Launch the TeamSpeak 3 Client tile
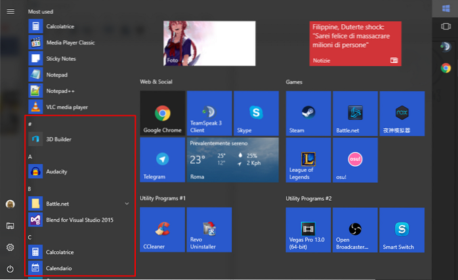Viewport: 458px width, 280px height. (x=209, y=113)
